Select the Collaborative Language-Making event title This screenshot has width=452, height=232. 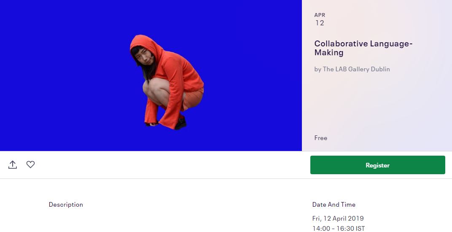(363, 48)
